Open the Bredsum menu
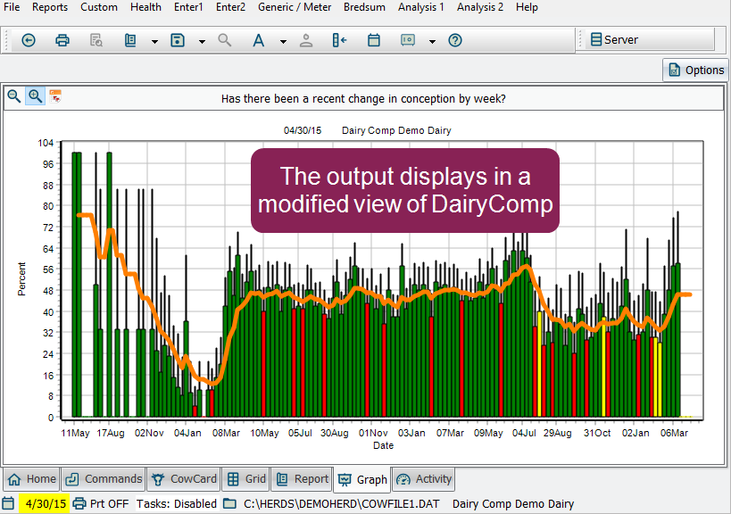The image size is (731, 514). (363, 7)
